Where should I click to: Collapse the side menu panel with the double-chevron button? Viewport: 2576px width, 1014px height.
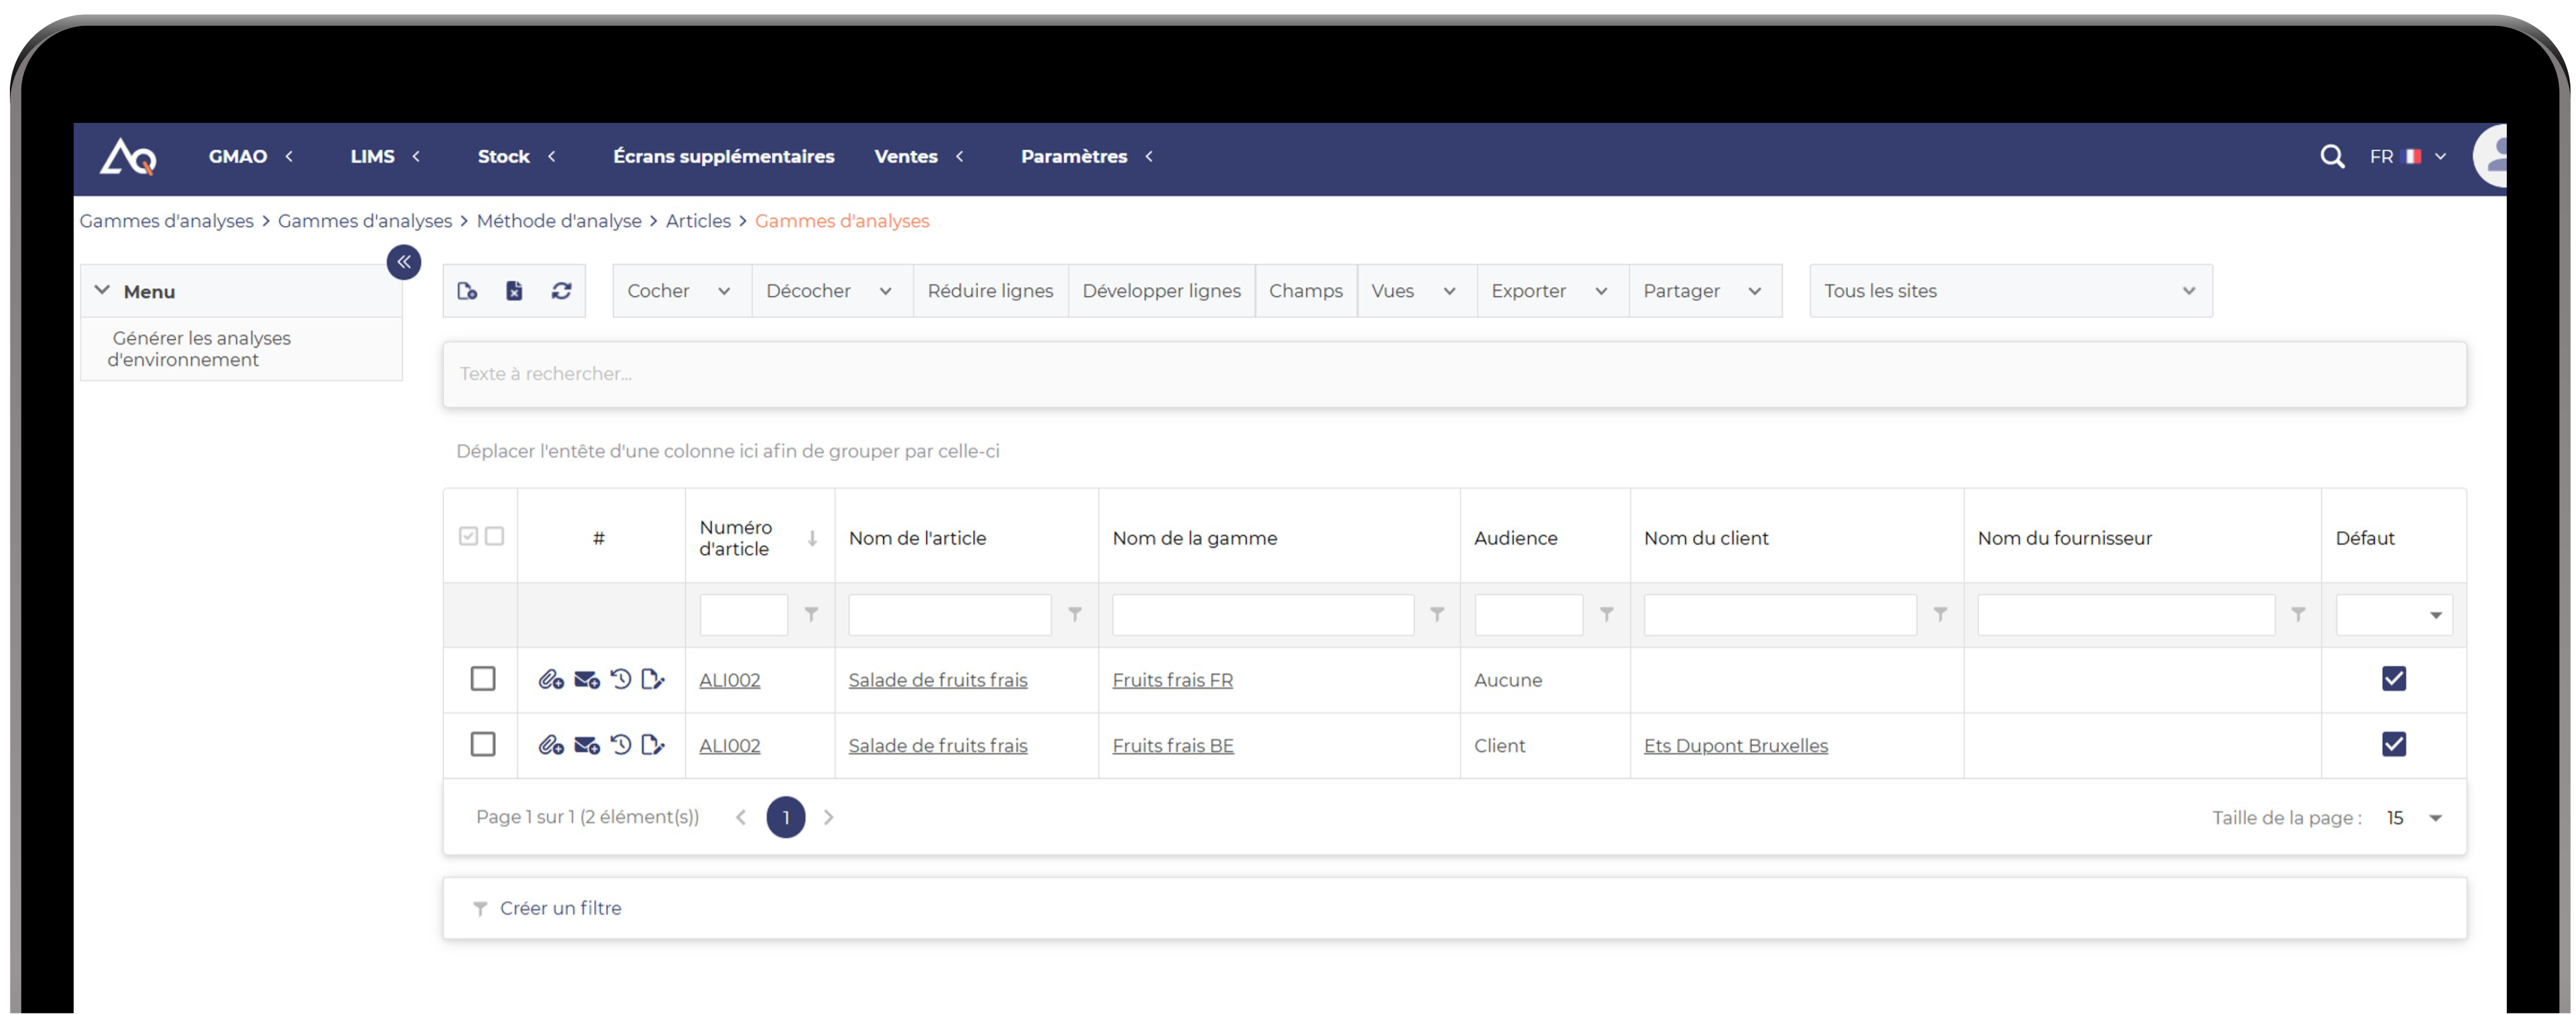[404, 262]
